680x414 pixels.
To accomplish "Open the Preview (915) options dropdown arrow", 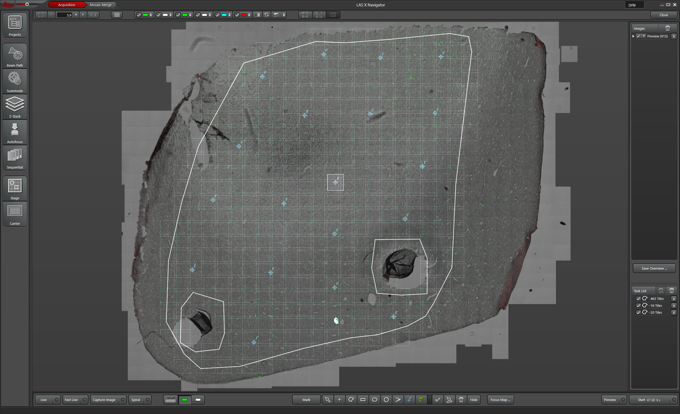I will tap(644, 36).
